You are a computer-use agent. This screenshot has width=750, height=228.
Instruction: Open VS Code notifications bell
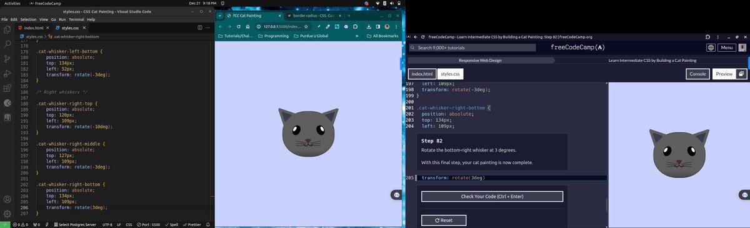click(x=208, y=224)
